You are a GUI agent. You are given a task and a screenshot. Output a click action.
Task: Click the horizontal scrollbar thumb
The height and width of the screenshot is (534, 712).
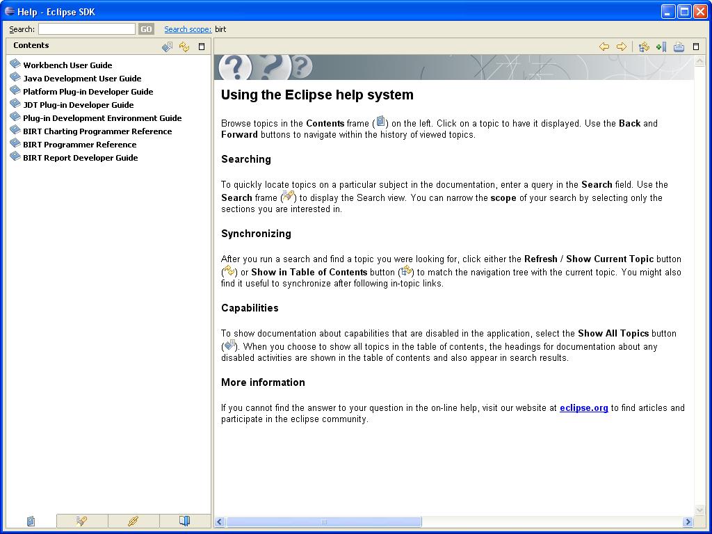(324, 521)
